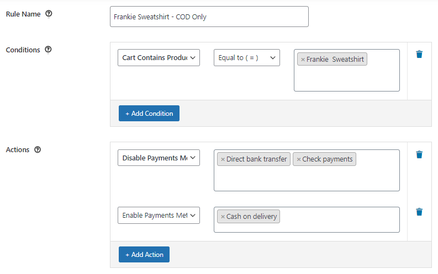Remove the Frankie Sweatshirt product tag
The width and height of the screenshot is (438, 274).
click(x=303, y=60)
